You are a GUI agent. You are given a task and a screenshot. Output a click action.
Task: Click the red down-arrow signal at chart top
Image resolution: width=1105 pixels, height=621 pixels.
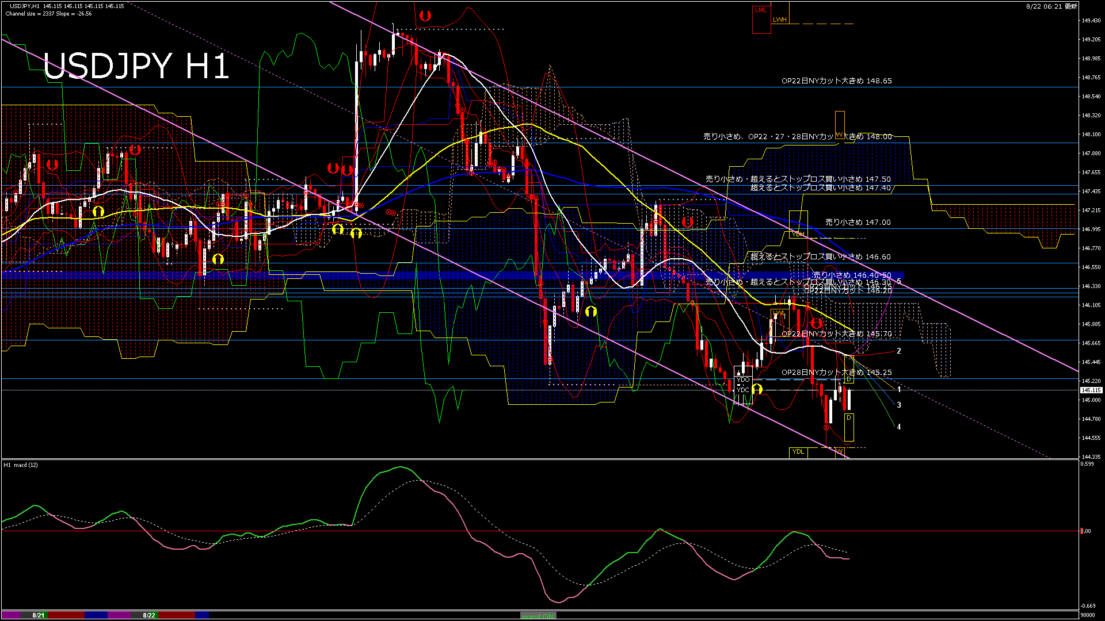(x=425, y=16)
